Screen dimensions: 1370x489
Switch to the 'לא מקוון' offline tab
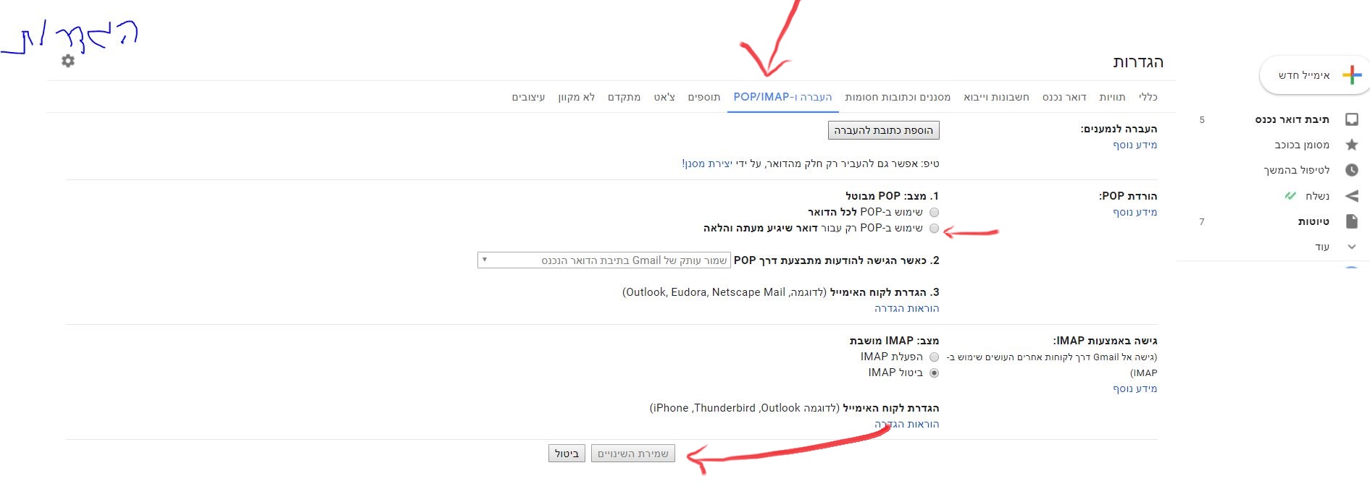(x=577, y=97)
